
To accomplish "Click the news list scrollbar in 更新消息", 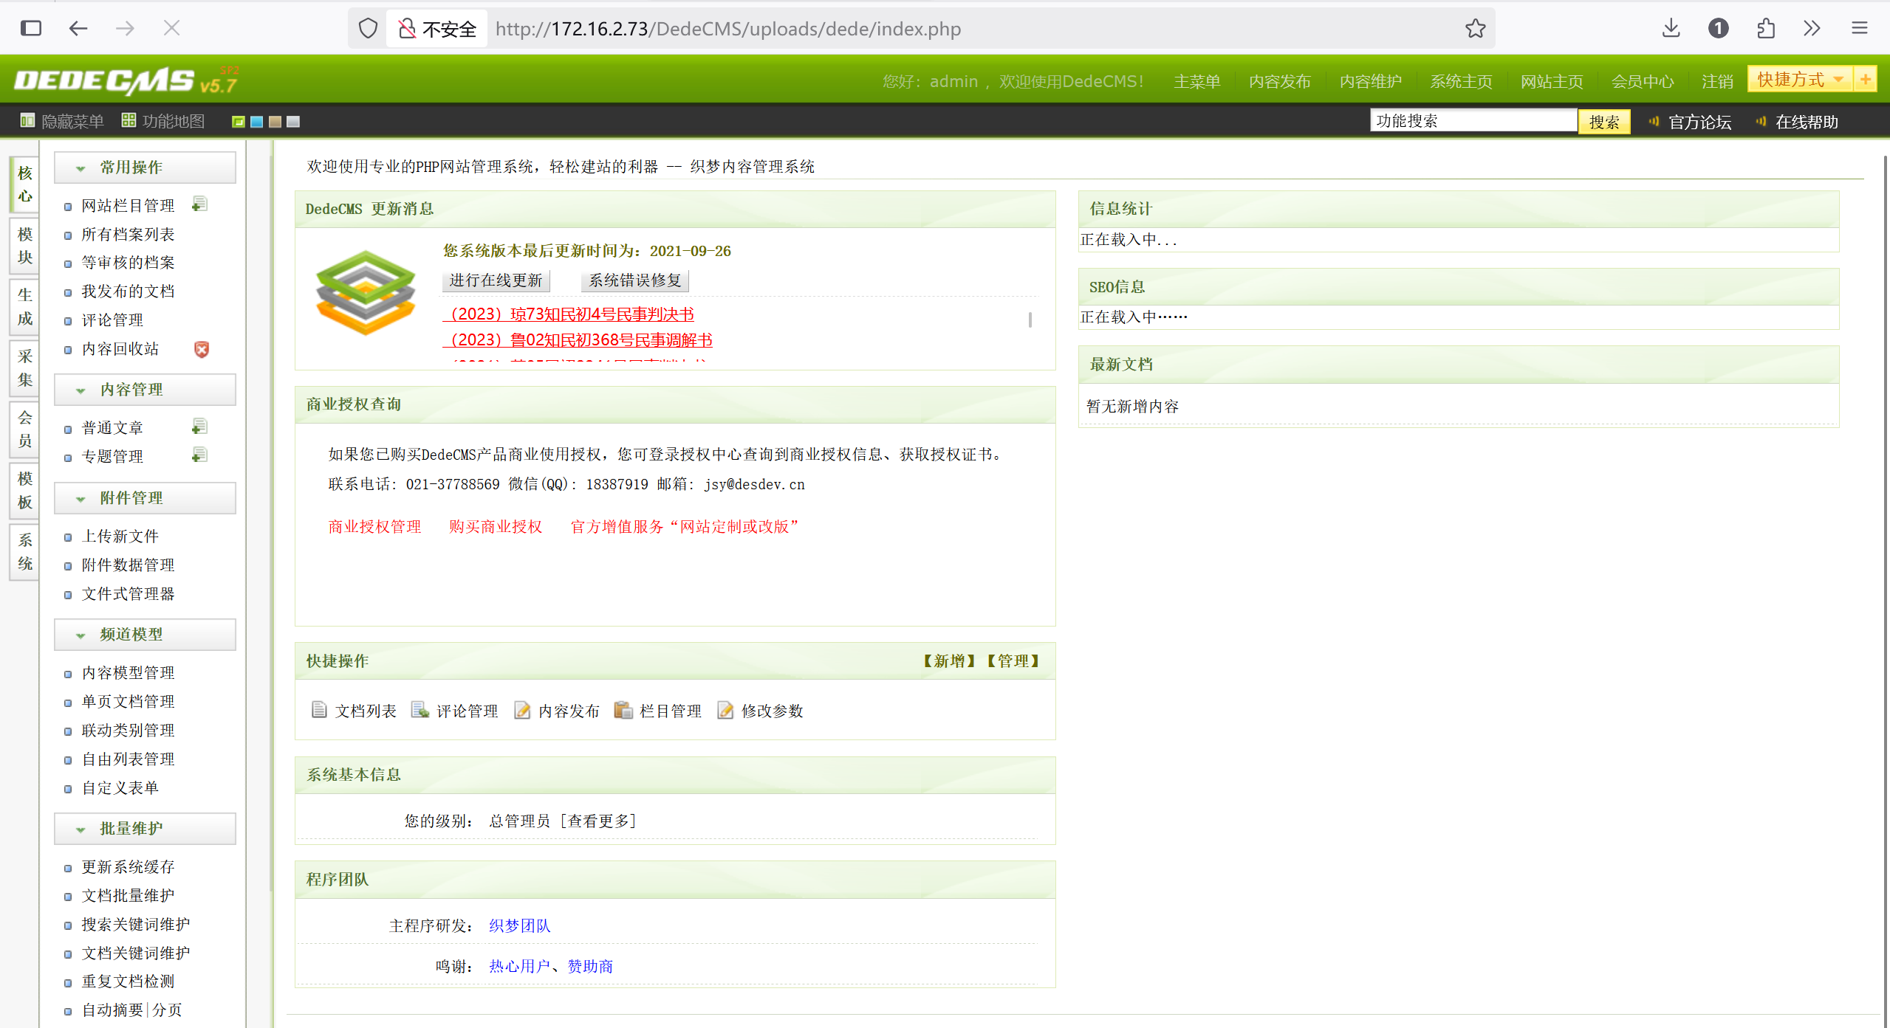I will click(x=1030, y=320).
